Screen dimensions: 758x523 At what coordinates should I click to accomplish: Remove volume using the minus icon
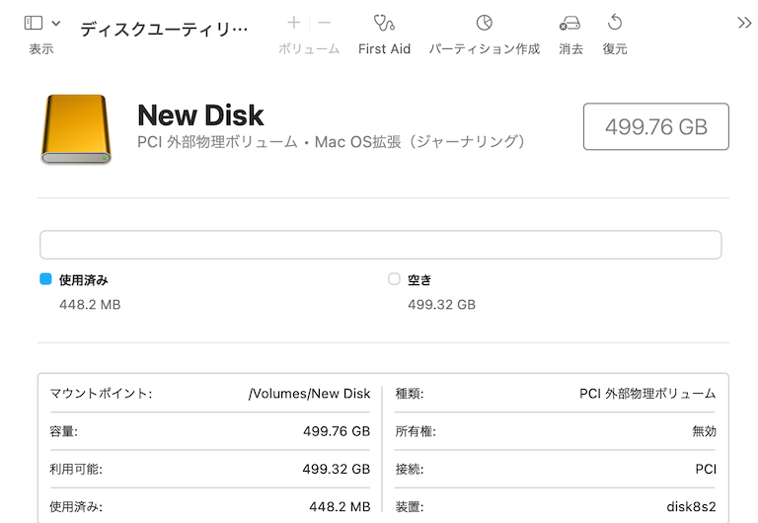(325, 23)
